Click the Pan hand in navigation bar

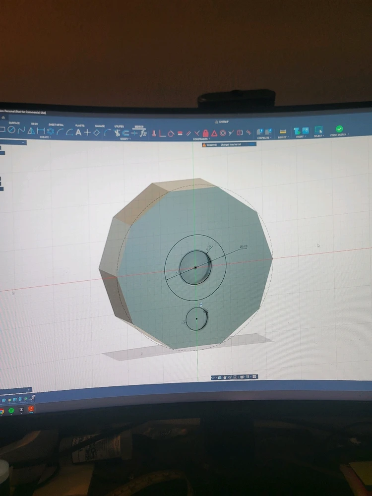[225, 377]
